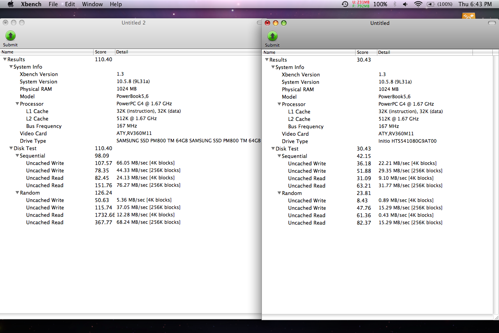Click memory usage monitor in menu bar
The width and height of the screenshot is (499, 333).
click(361, 4)
